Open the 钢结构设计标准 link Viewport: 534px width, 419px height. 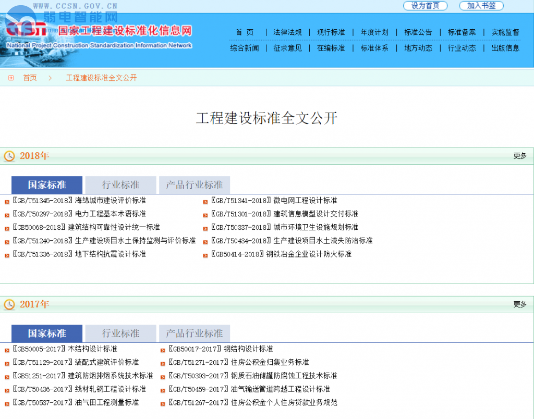click(248, 349)
